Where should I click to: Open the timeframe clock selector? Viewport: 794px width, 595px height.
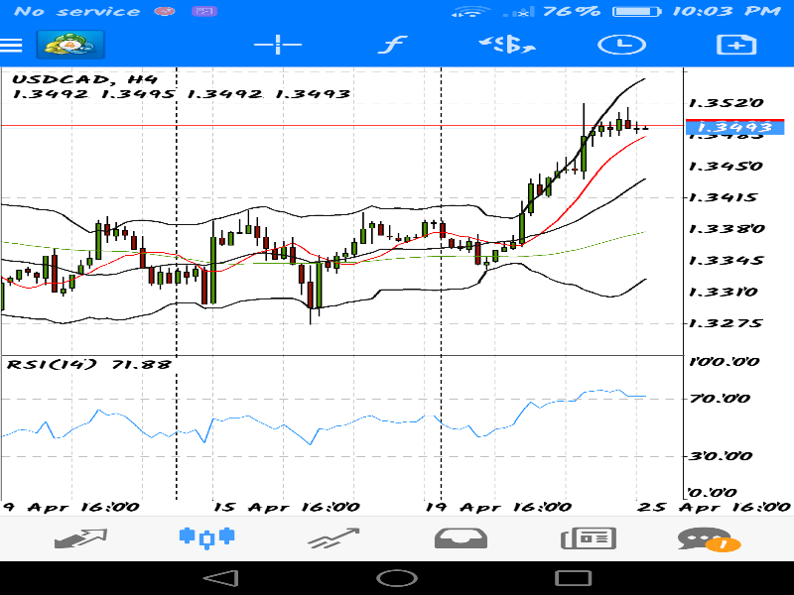(x=621, y=46)
